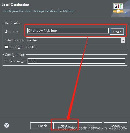Click the Configuration group title
Viewport: 130px width, 133px height.
pyautogui.click(x=15, y=55)
